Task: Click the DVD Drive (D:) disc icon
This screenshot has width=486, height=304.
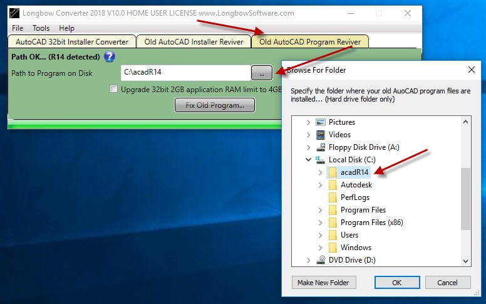Action: pos(321,260)
